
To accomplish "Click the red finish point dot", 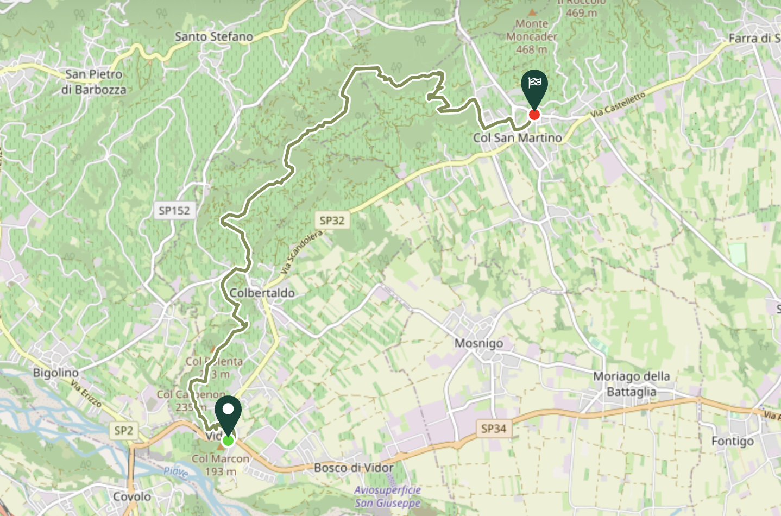I will [x=534, y=115].
